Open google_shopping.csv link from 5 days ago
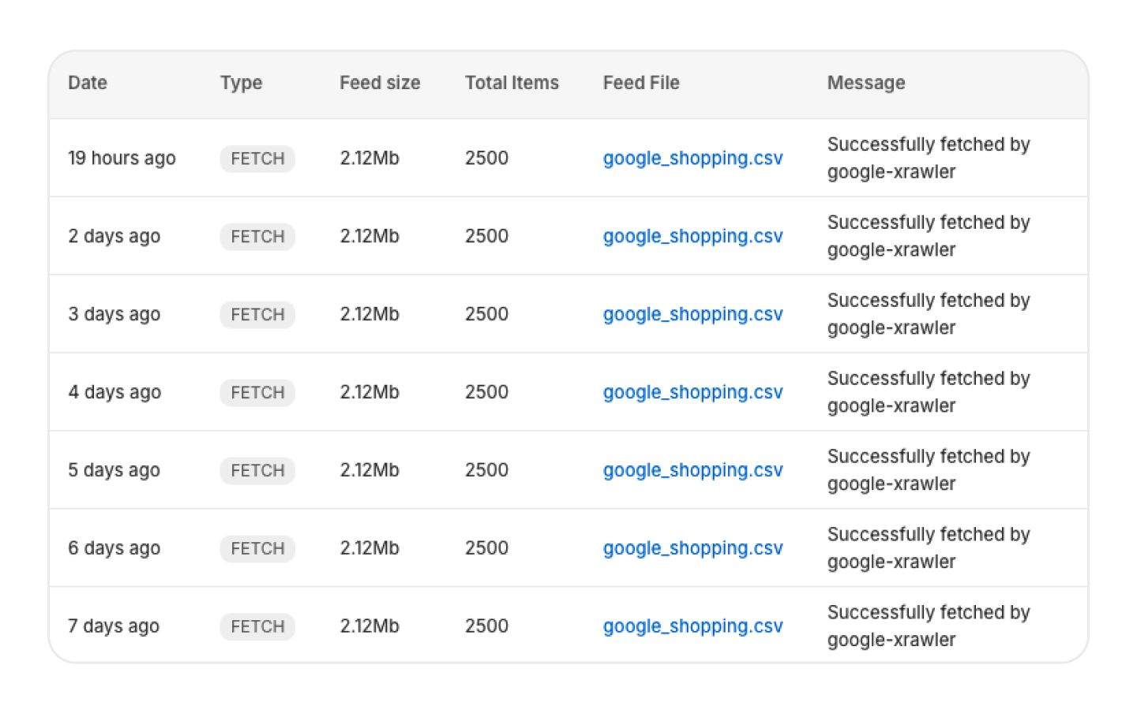Image resolution: width=1137 pixels, height=710 pixels. [692, 470]
